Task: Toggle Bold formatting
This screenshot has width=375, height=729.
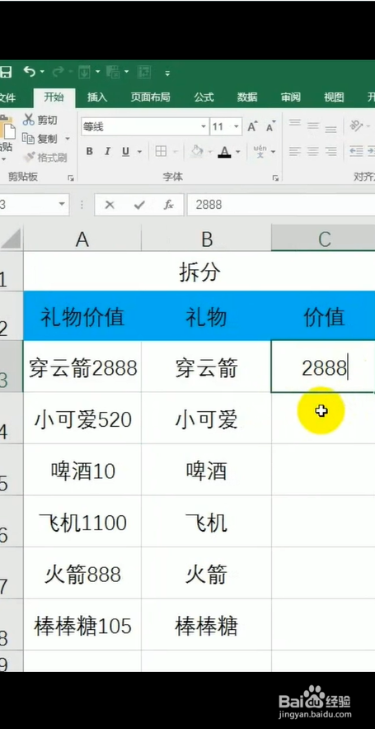Action: click(x=90, y=151)
